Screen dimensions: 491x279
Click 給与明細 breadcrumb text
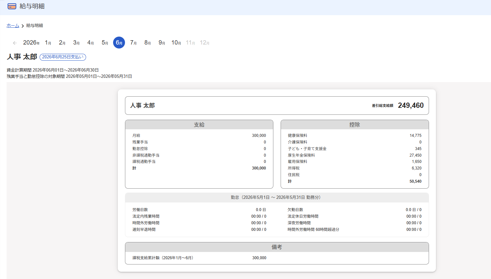pyautogui.click(x=35, y=26)
